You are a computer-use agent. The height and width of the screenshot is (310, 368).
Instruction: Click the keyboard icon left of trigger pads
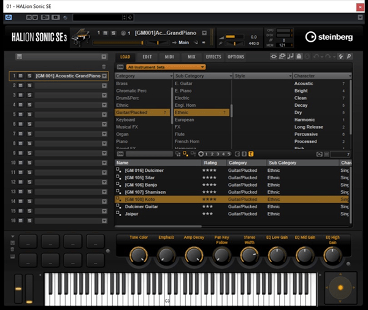coord(13,257)
